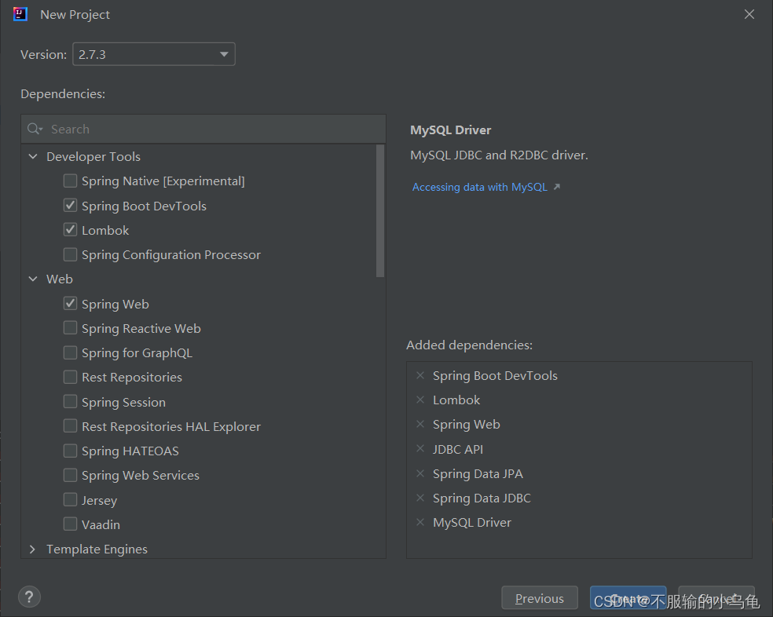
Task: Click the search magnifier icon
Action: click(x=35, y=129)
